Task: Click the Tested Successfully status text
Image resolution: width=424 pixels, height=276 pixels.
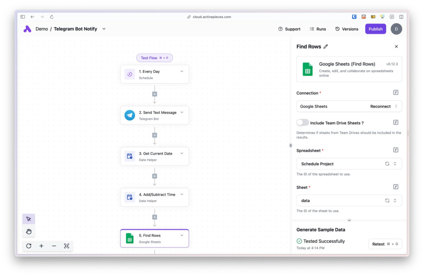Action: coord(324,241)
